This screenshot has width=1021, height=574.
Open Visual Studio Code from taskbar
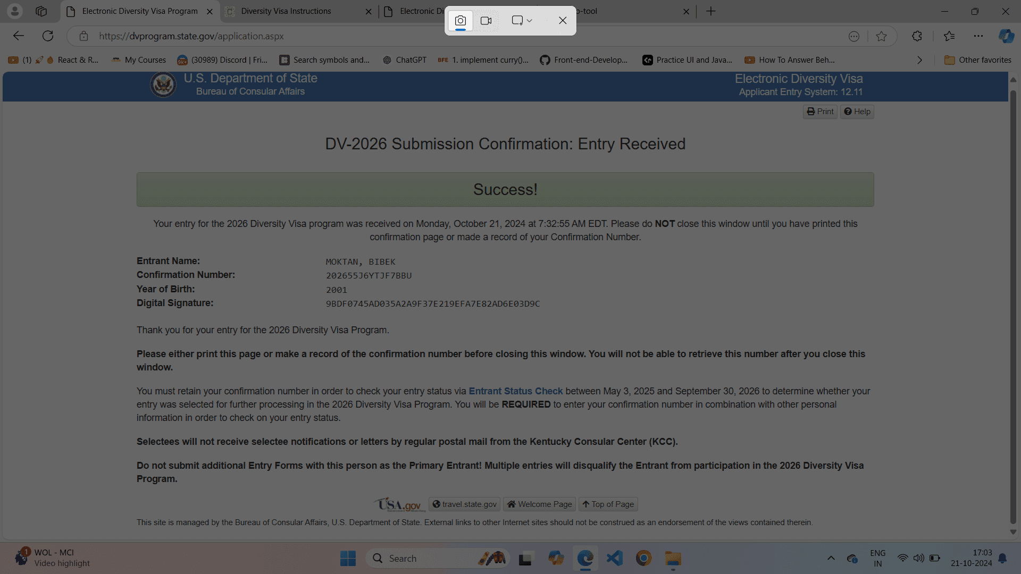pyautogui.click(x=615, y=559)
